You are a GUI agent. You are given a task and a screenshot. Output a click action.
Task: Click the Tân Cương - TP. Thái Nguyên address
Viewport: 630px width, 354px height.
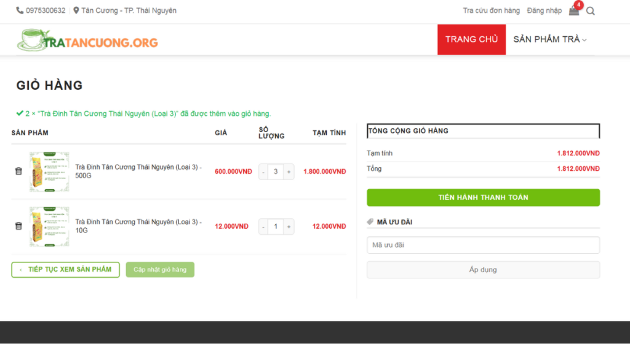(129, 10)
